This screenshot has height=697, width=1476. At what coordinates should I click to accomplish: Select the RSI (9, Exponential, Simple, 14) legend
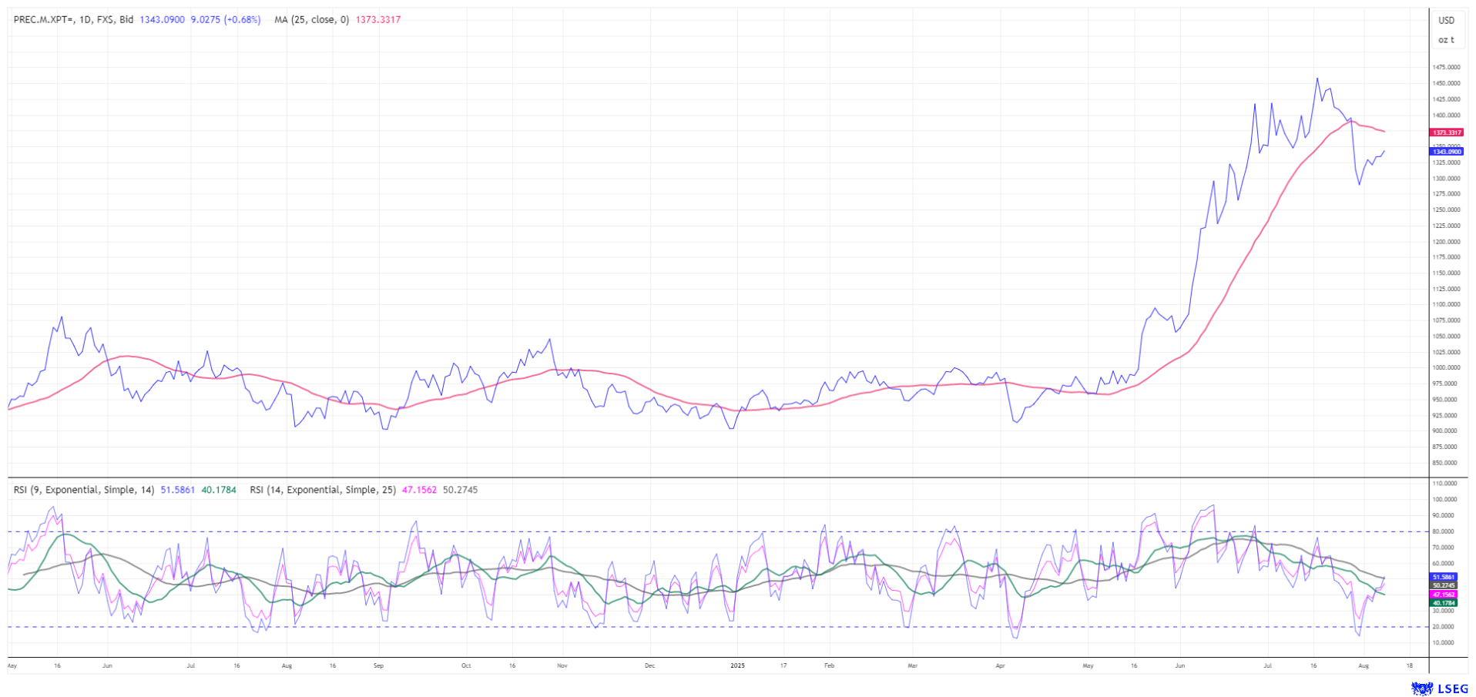[x=83, y=490]
